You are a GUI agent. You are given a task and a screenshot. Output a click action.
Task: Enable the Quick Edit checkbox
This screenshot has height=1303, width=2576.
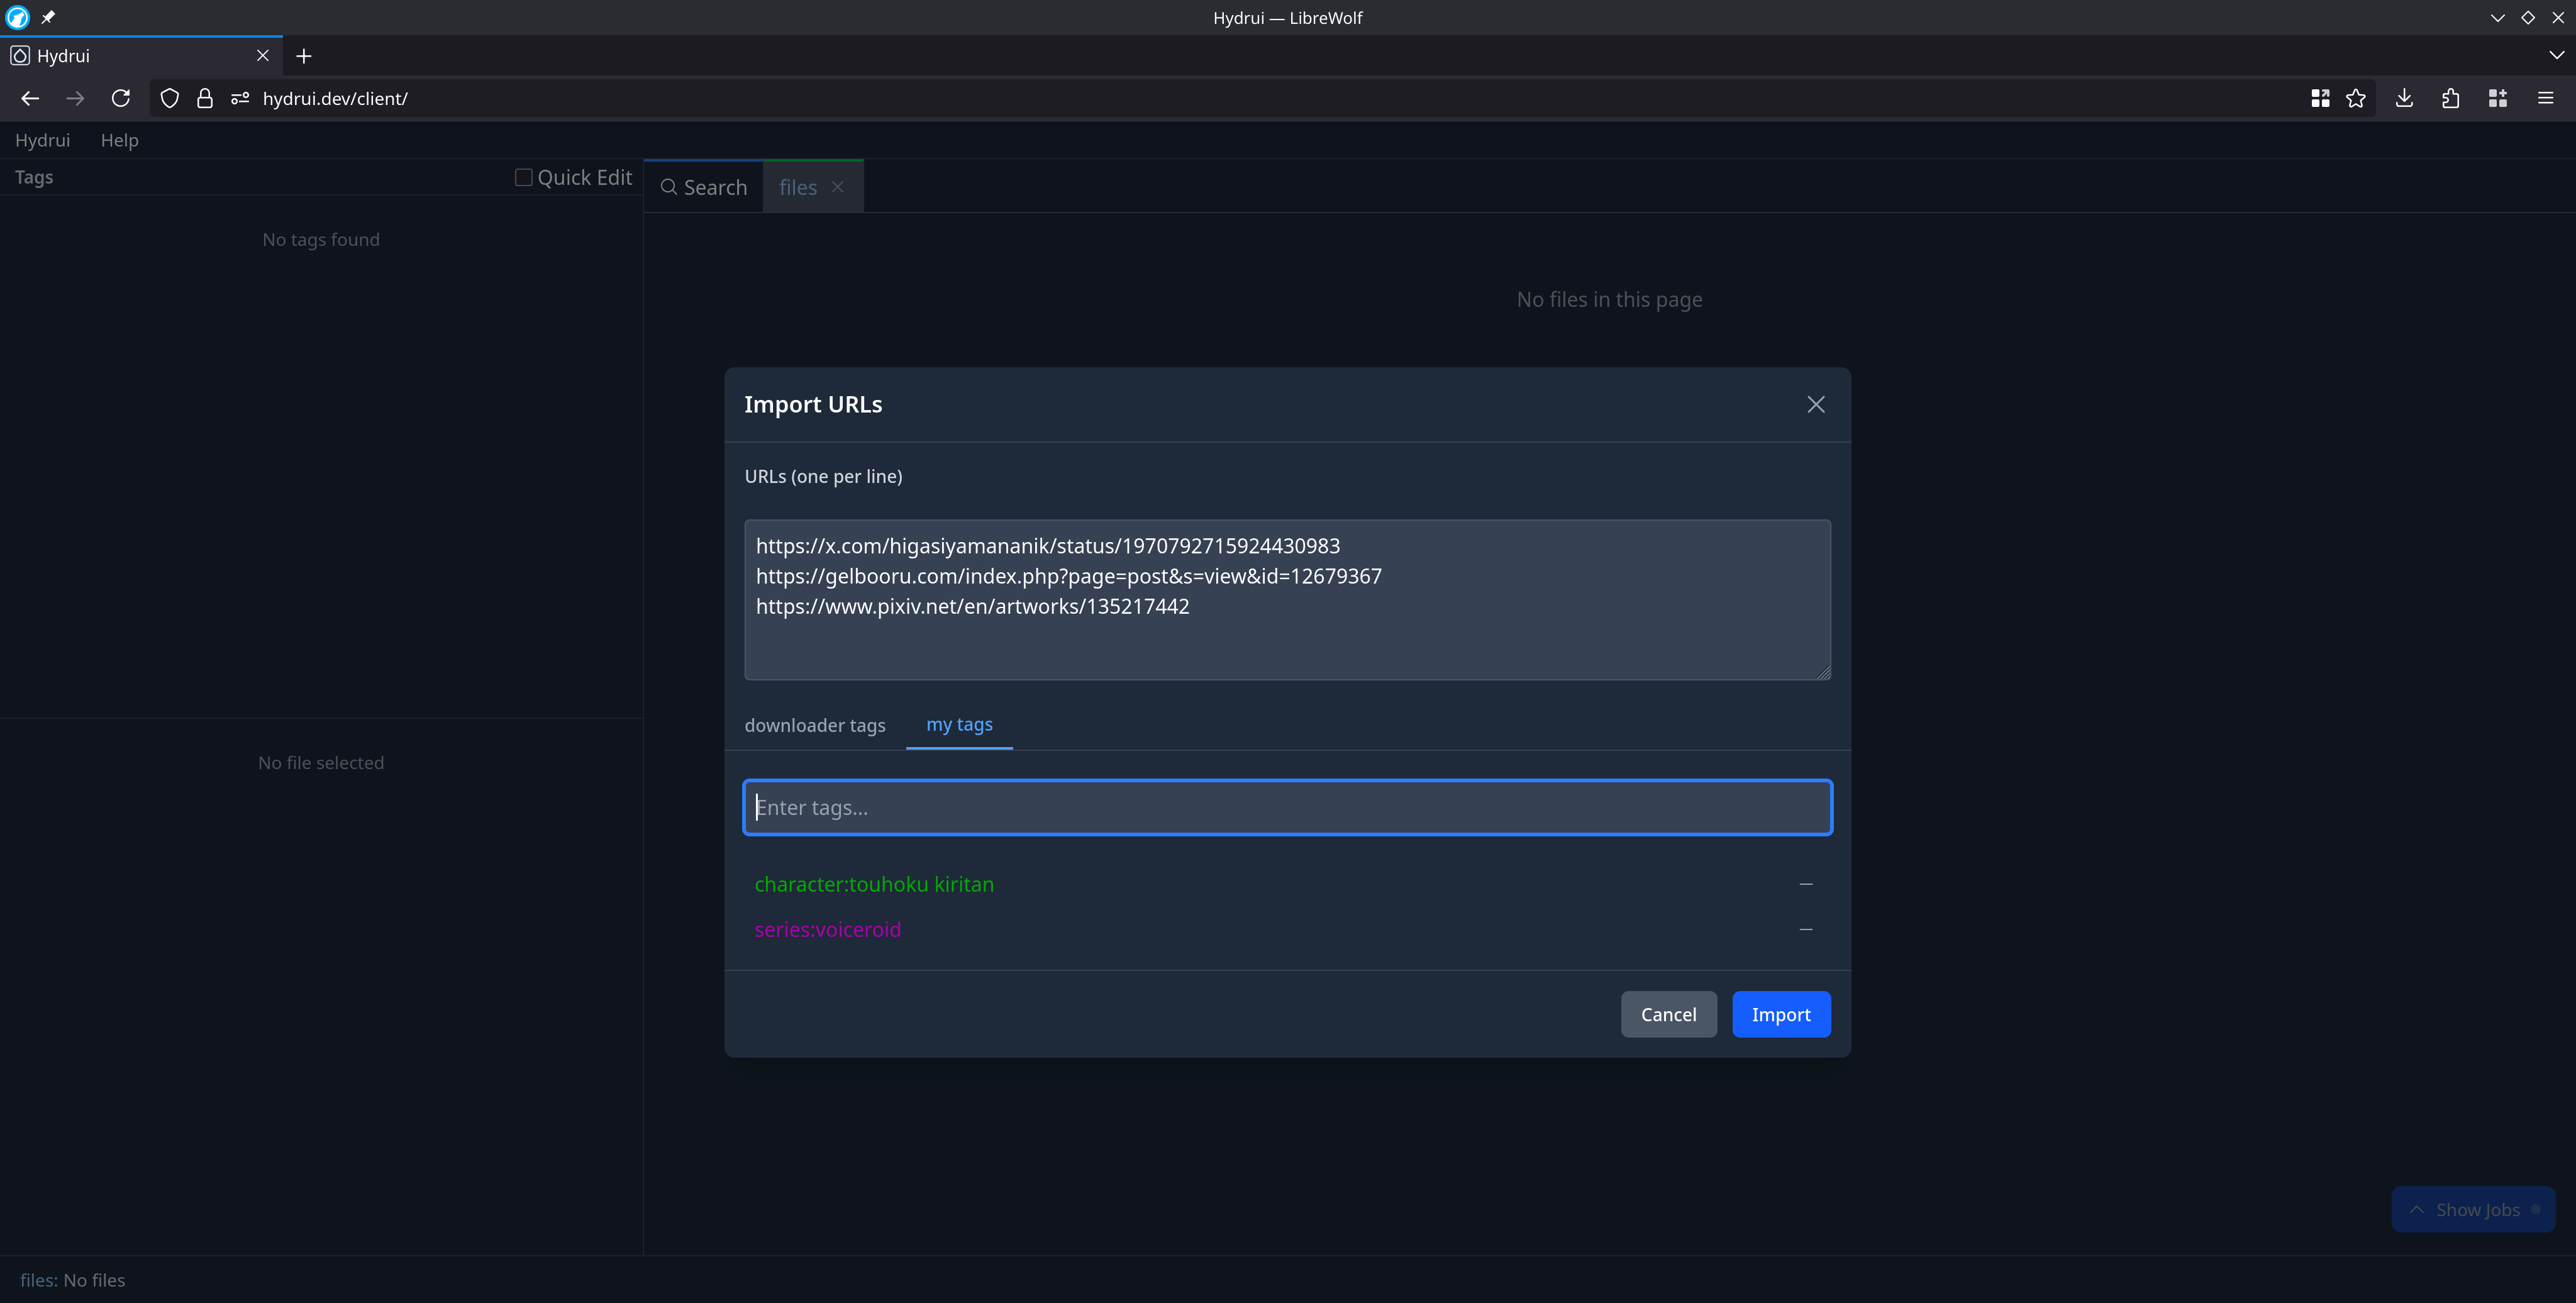pyautogui.click(x=523, y=177)
